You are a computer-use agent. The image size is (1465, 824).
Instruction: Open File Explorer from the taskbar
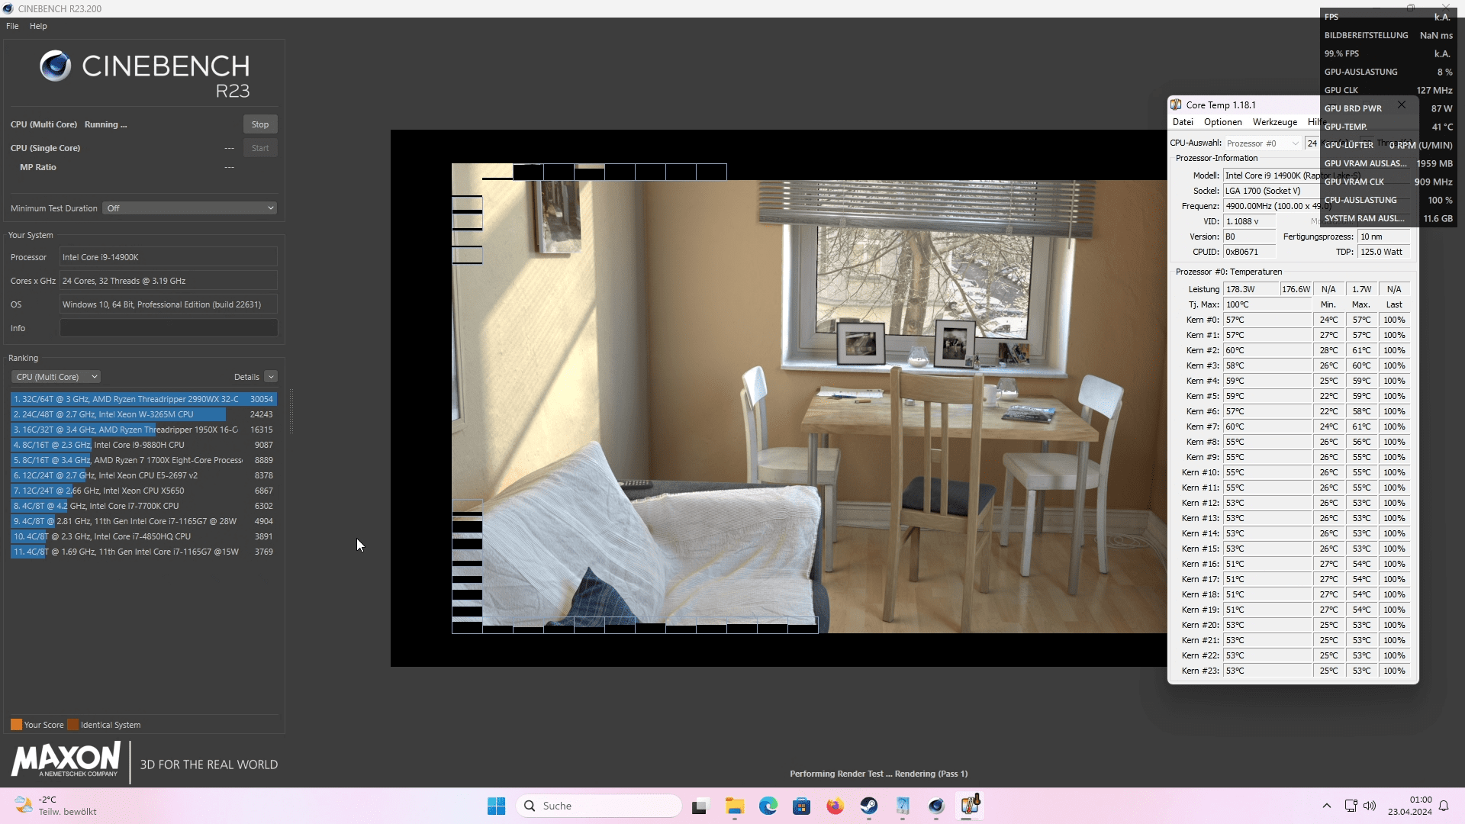click(x=734, y=806)
